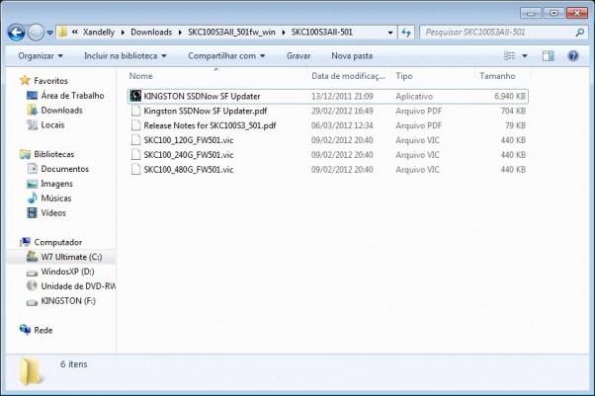The height and width of the screenshot is (396, 595).
Task: Click the Back navigation arrow
Action: [17, 33]
